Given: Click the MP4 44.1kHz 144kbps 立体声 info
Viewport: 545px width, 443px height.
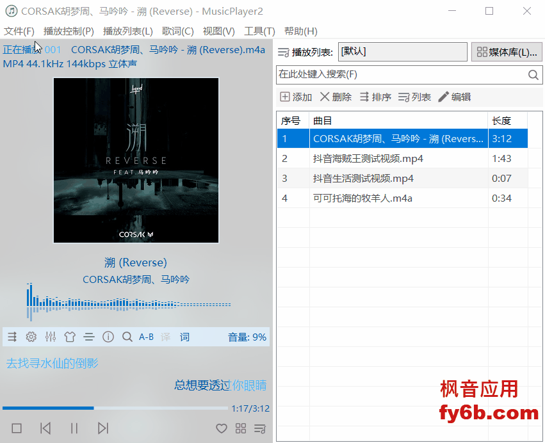Looking at the screenshot, I should [x=70, y=64].
